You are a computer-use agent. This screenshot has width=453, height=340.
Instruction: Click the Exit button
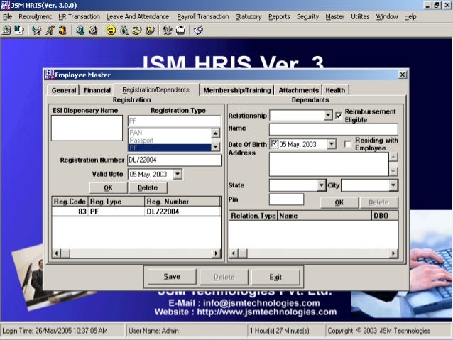click(275, 277)
